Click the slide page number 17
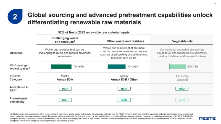 point(215,4)
